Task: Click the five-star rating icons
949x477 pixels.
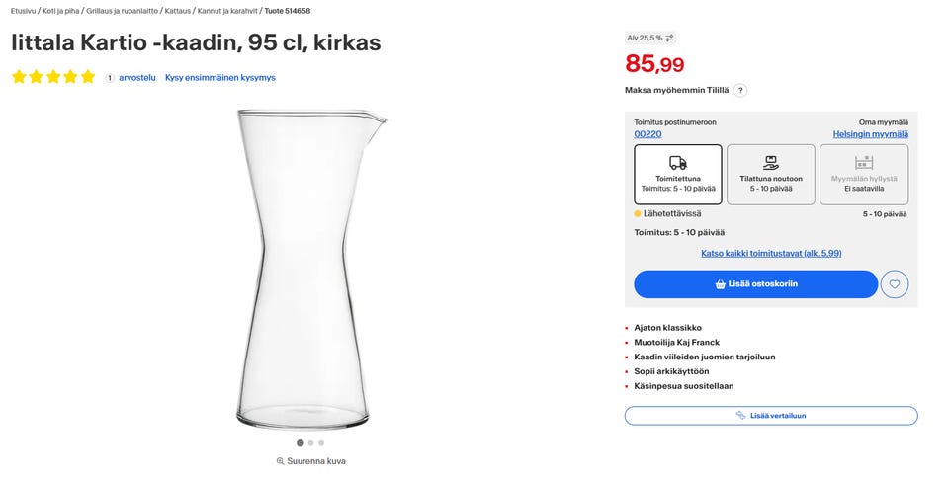Action: pyautogui.click(x=53, y=77)
